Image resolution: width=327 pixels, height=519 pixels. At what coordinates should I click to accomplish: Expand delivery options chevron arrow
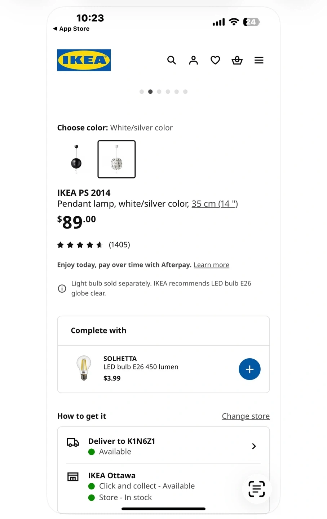pyautogui.click(x=254, y=446)
